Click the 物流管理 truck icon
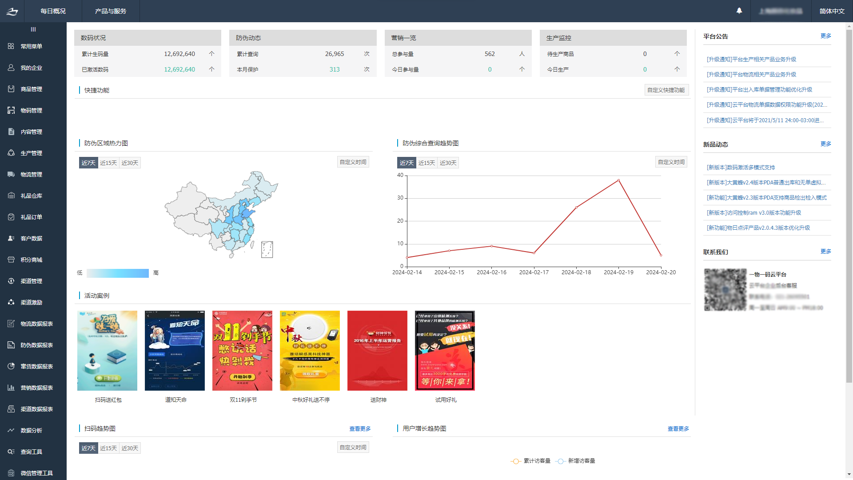853x480 pixels. click(x=11, y=174)
